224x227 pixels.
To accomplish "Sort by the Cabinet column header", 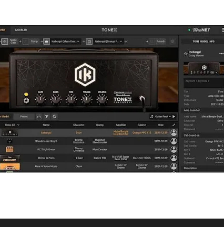I will coord(142,125).
